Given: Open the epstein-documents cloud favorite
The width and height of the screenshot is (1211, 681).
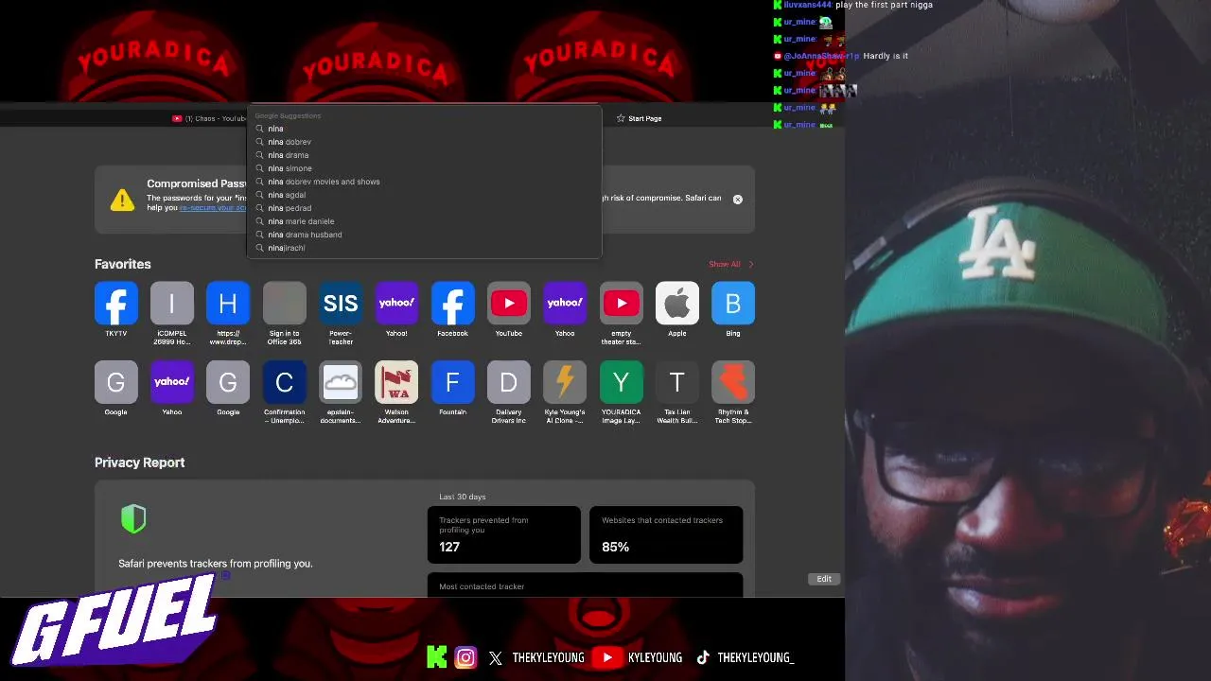Looking at the screenshot, I should tap(341, 382).
